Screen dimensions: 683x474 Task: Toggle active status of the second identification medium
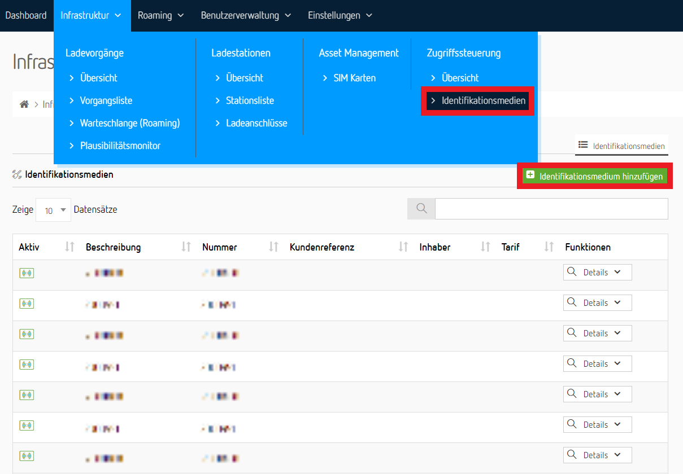26,303
